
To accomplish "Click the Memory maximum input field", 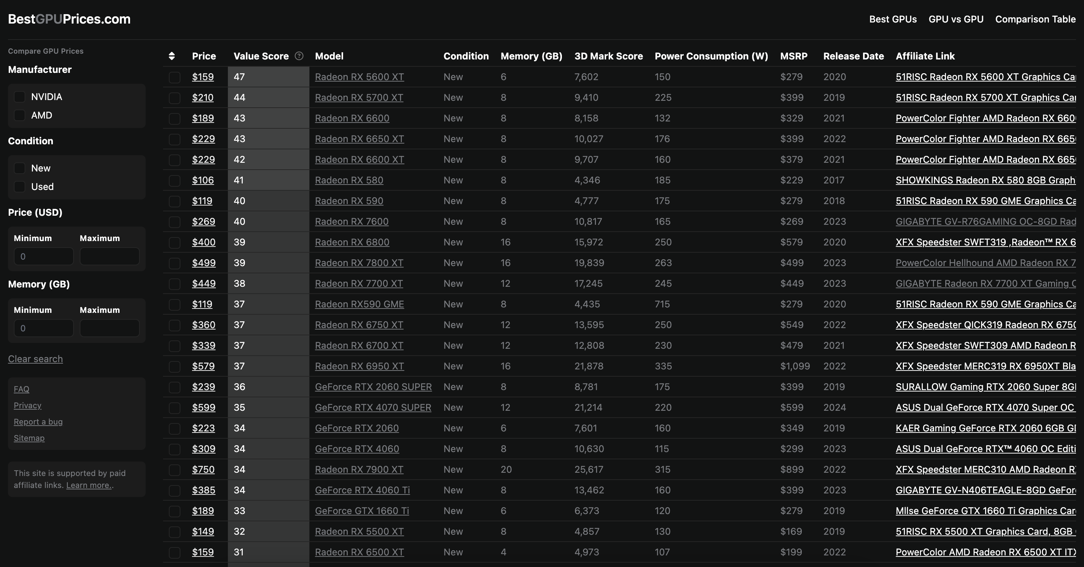I will click(109, 328).
